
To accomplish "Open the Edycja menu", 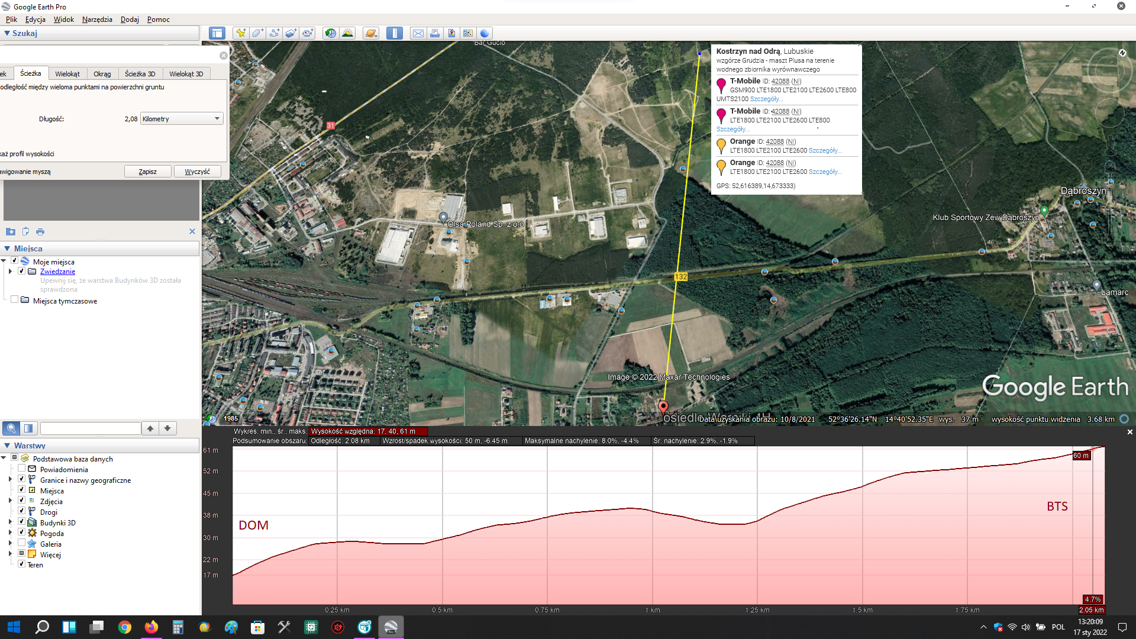I will click(x=35, y=20).
